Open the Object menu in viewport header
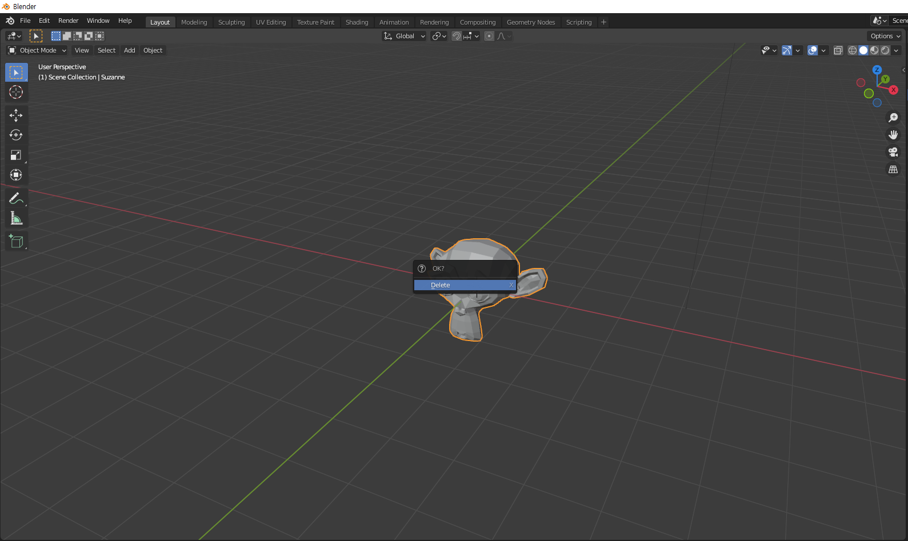Image resolution: width=908 pixels, height=541 pixels. [x=153, y=50]
